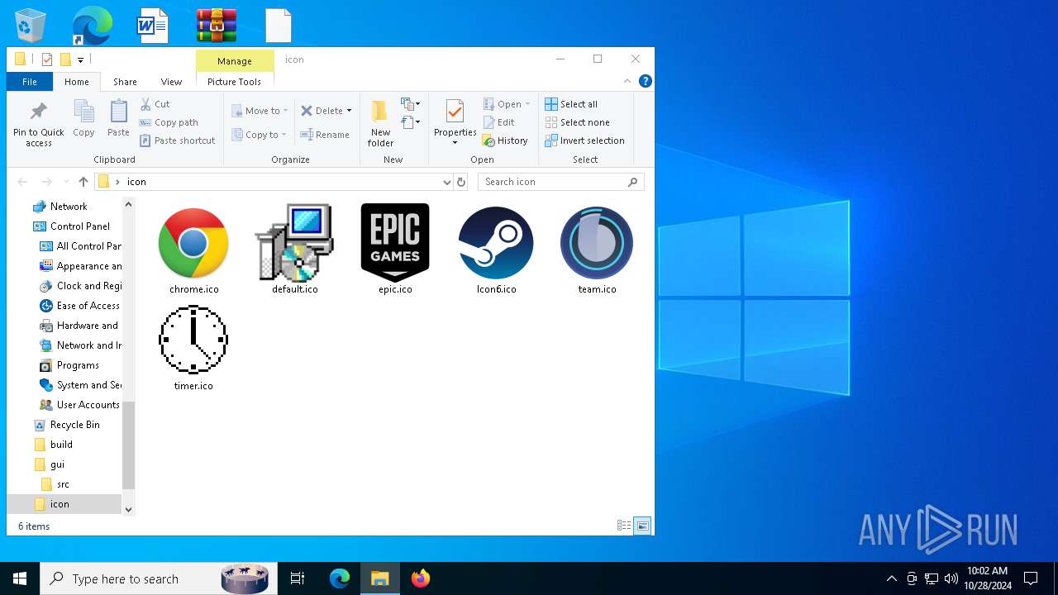
Task: Open the Properties dropdown arrow
Action: point(455,143)
